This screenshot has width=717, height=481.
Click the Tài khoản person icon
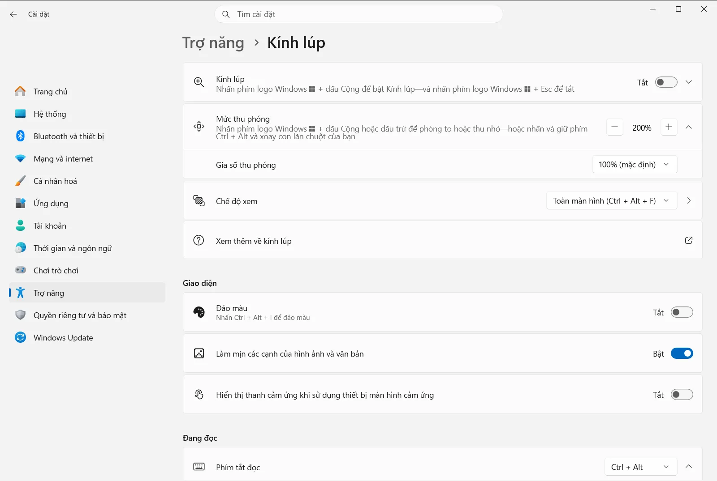20,226
